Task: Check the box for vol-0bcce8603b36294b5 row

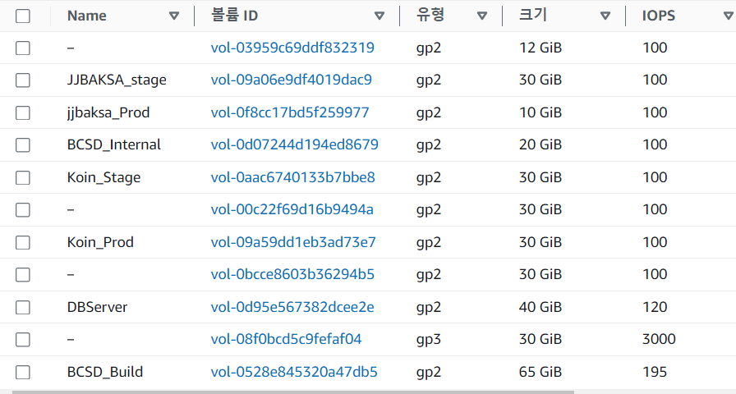Action: [22, 274]
